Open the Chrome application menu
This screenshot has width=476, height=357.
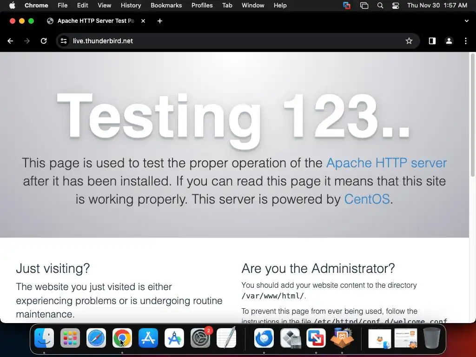[x=36, y=6]
